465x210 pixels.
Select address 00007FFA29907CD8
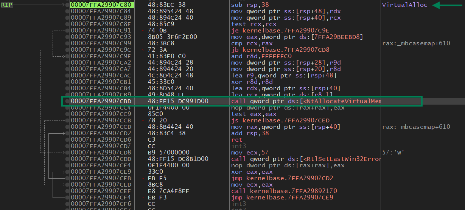(x=101, y=153)
